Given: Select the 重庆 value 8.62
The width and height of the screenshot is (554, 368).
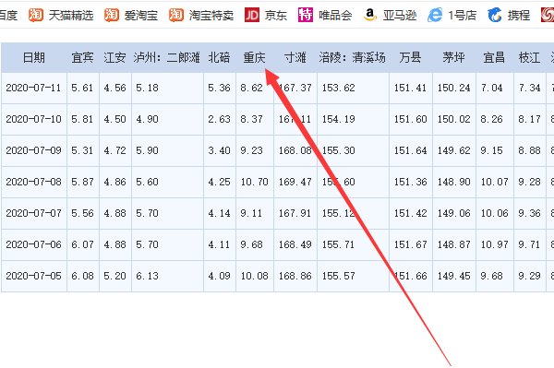Looking at the screenshot, I should click(251, 88).
